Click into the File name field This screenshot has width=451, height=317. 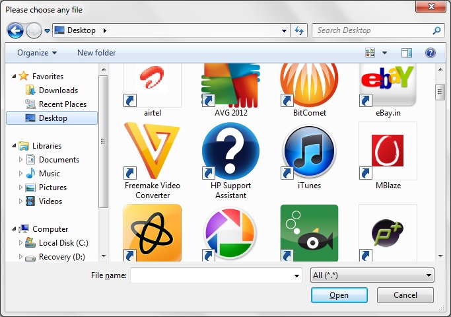[211, 275]
